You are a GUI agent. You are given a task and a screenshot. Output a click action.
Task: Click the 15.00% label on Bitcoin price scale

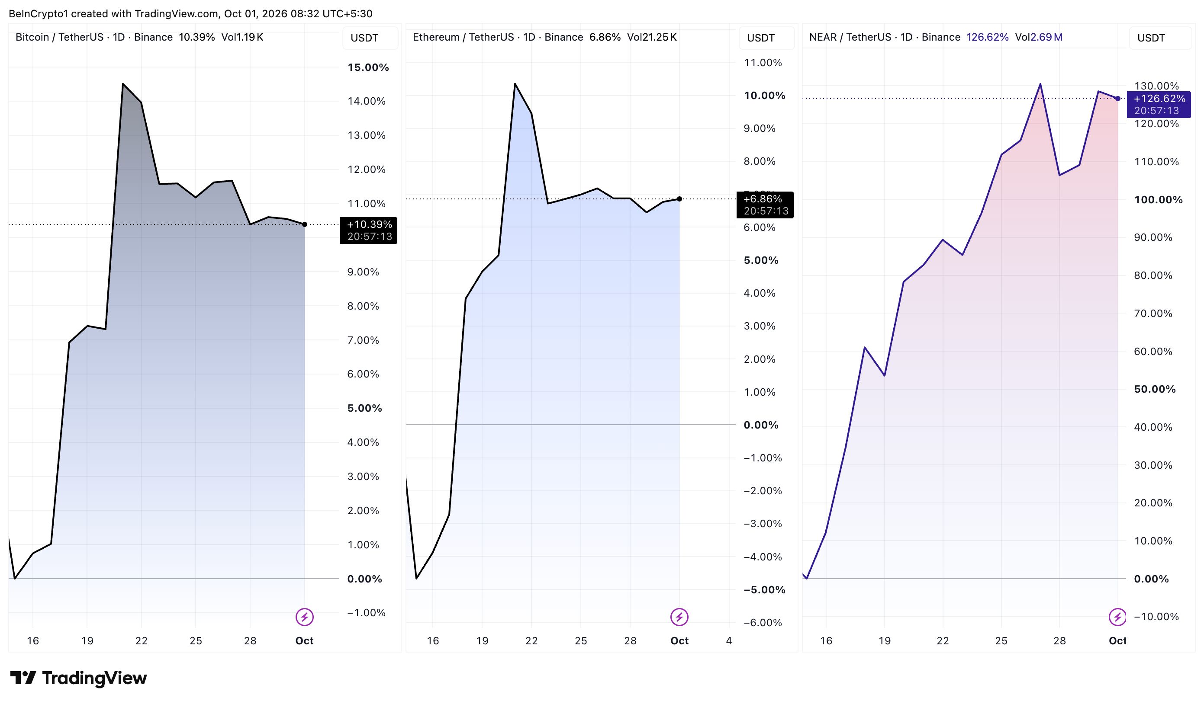click(368, 67)
